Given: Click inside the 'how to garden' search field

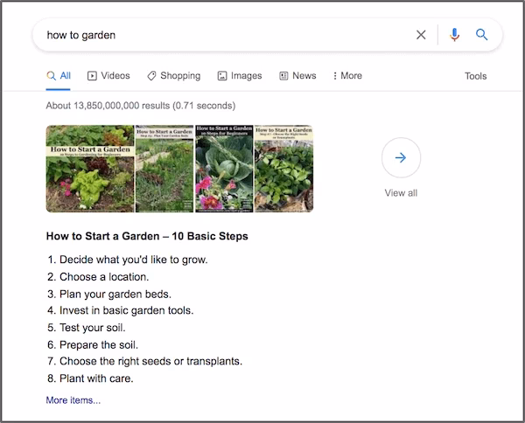Looking at the screenshot, I should tap(219, 35).
